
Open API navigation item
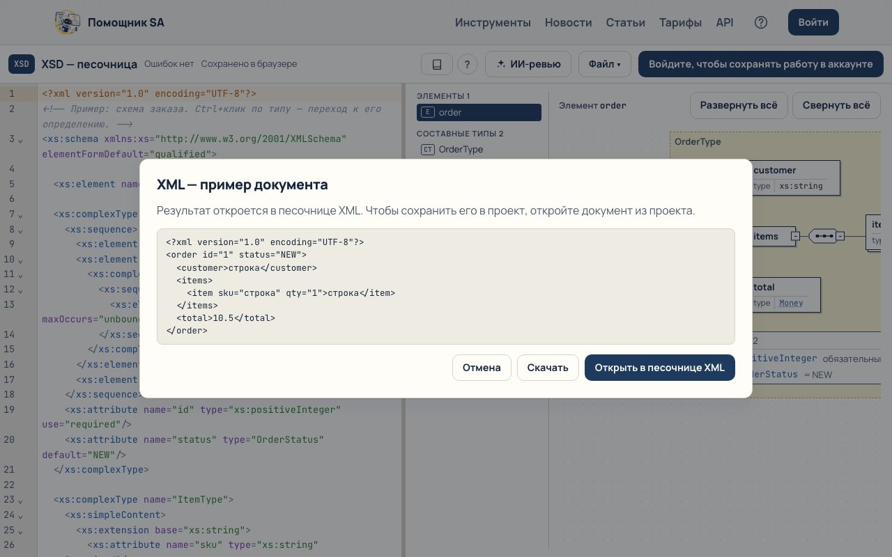tap(724, 22)
